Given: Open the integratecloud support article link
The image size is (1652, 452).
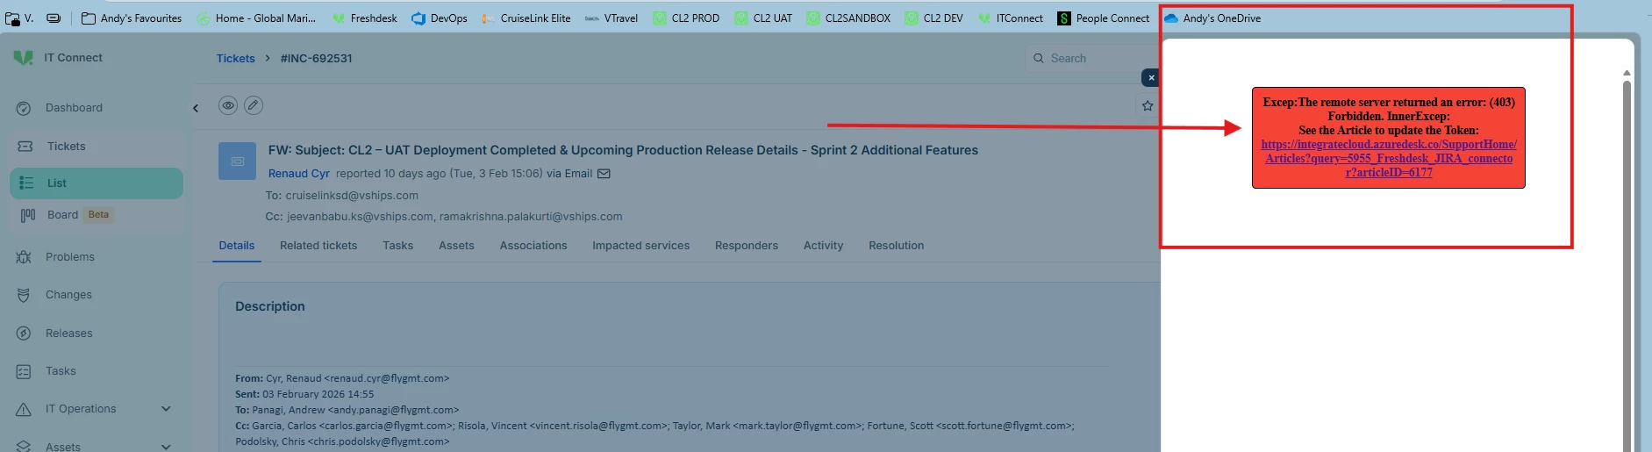Looking at the screenshot, I should [x=1389, y=158].
